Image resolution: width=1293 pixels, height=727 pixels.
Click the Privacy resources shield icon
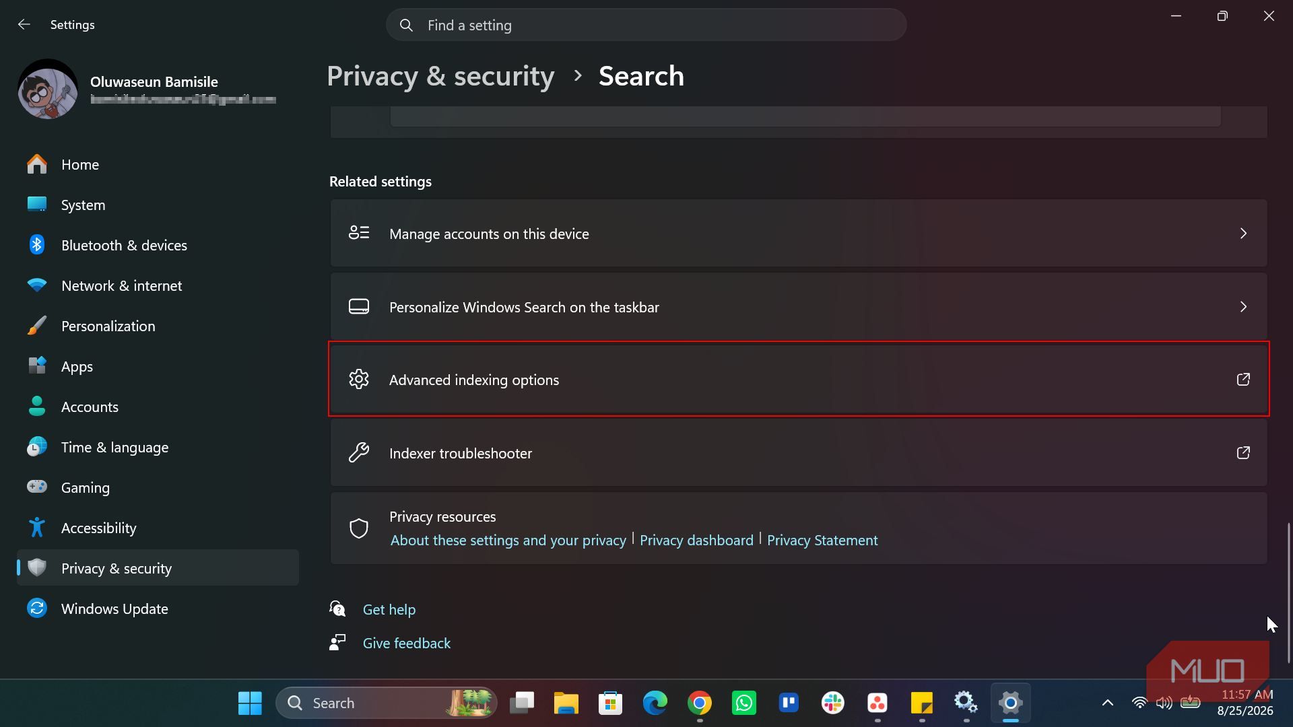click(x=359, y=528)
